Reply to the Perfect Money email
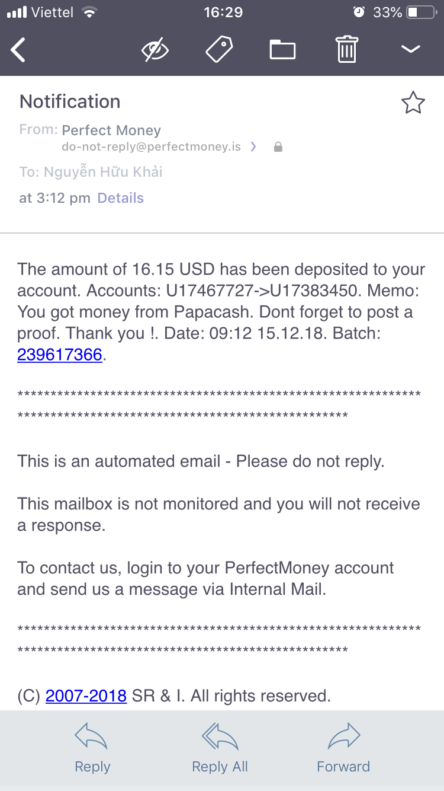 pos(92,748)
